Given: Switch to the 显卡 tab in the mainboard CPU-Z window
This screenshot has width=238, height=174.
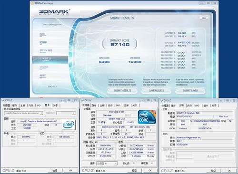Looking at the screenshot, I should [x=206, y=106].
